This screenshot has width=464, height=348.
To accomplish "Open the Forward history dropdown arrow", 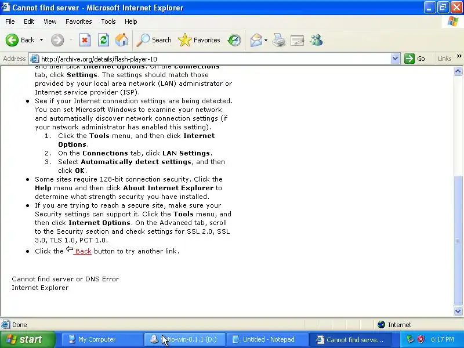I will click(x=71, y=40).
